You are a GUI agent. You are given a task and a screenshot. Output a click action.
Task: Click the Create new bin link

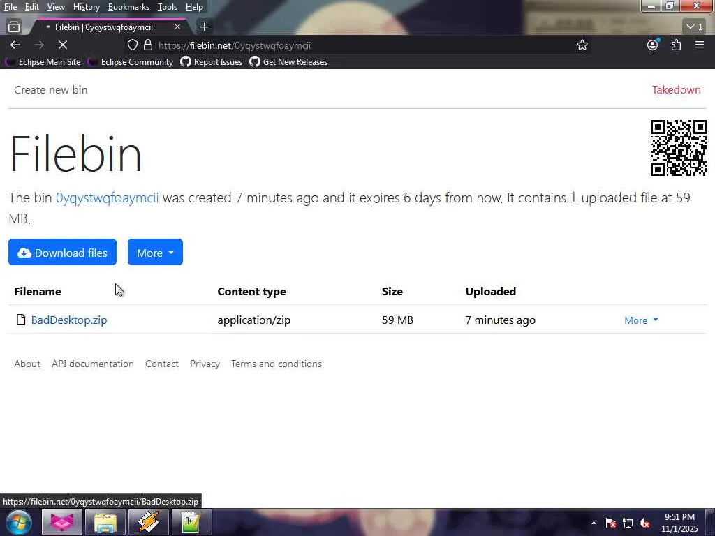coord(50,90)
